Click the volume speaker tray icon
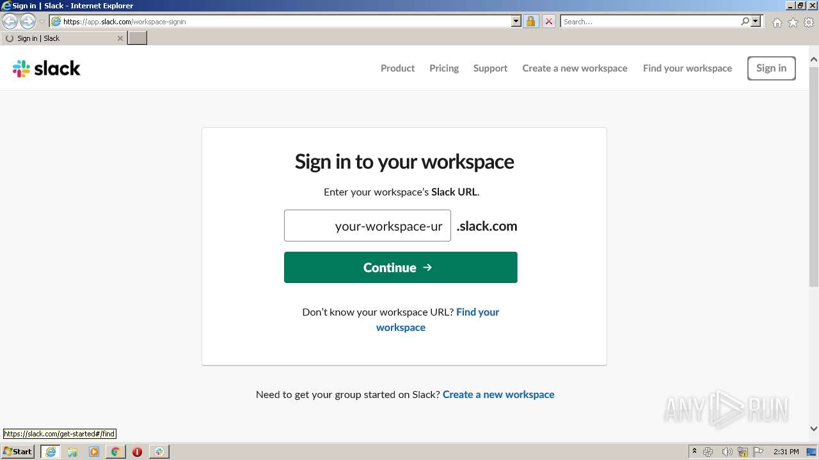The height and width of the screenshot is (460, 819). pyautogui.click(x=727, y=452)
